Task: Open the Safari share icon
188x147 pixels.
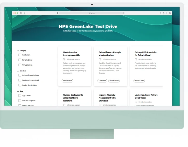Action: coord(163,13)
